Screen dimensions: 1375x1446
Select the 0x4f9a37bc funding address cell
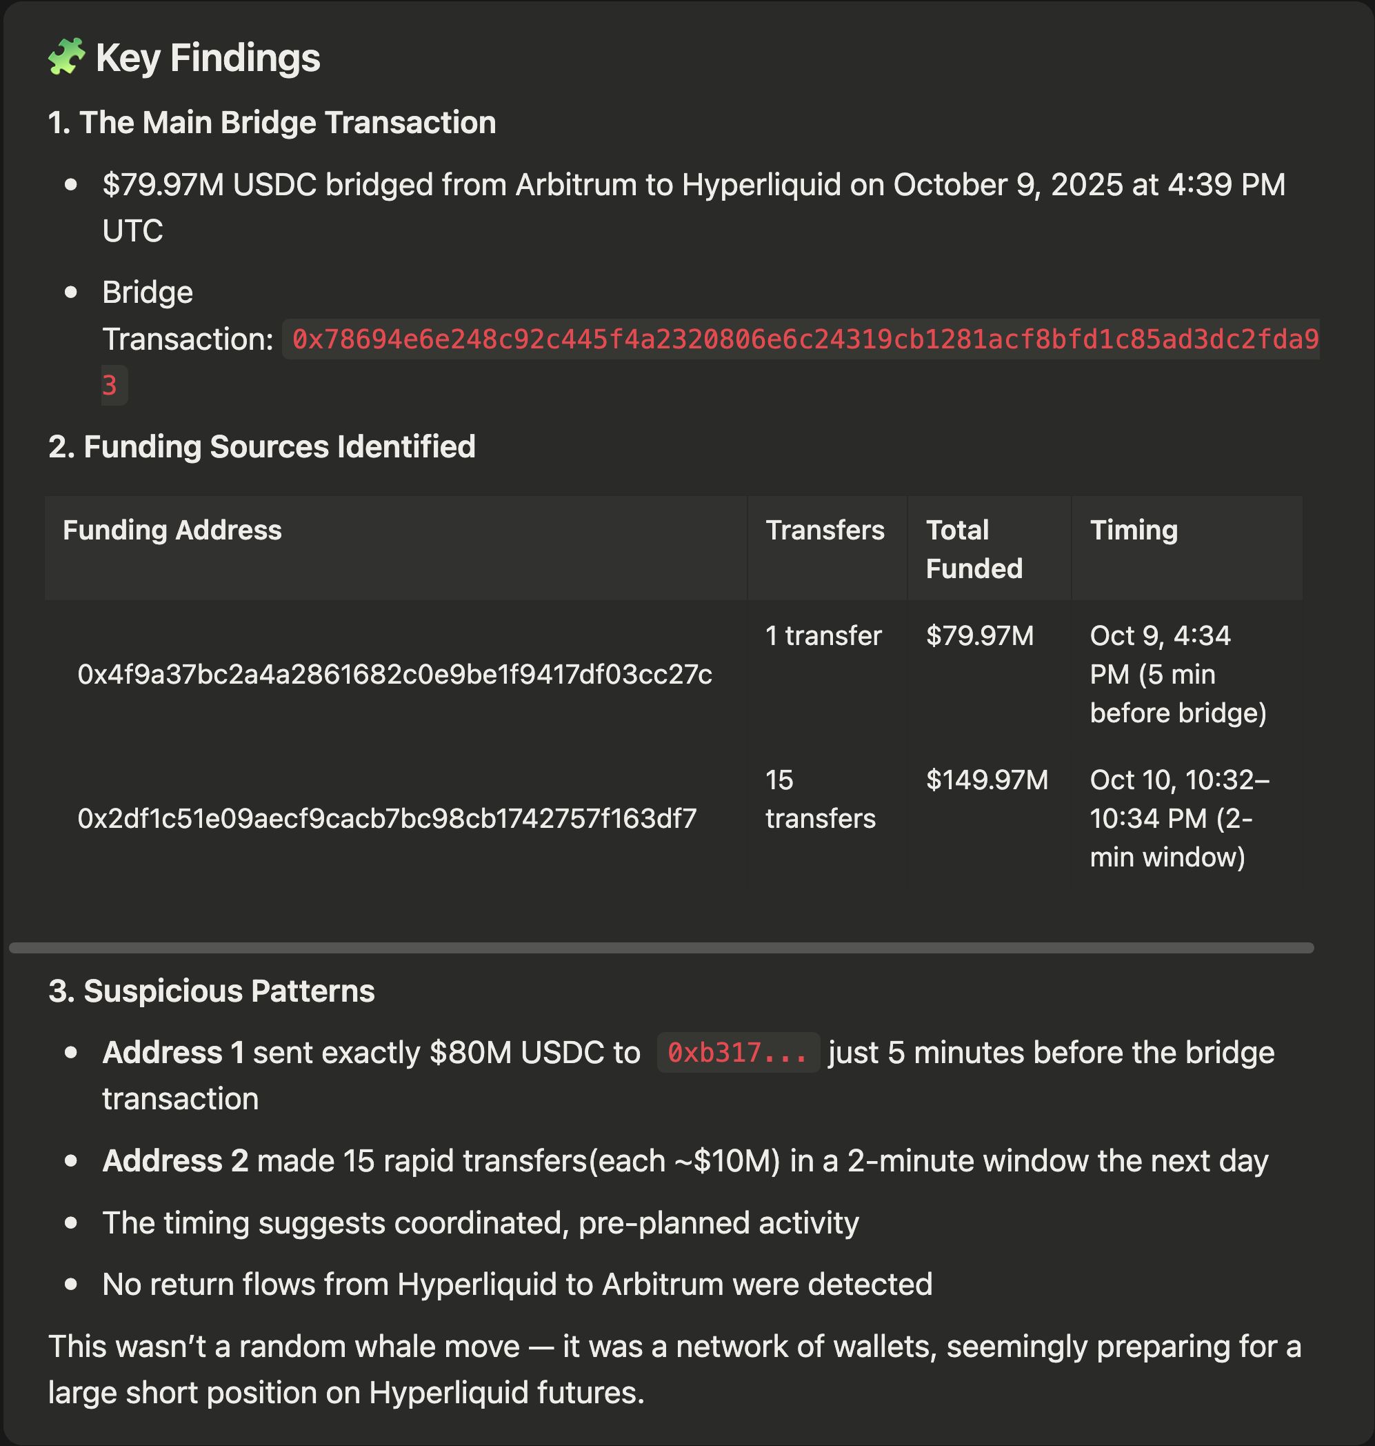click(x=394, y=675)
